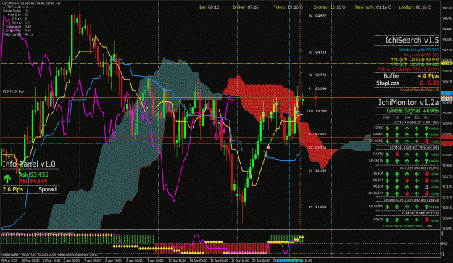Image resolution: width=453 pixels, height=263 pixels.
Task: Select the IchiSearch v1.5 title
Action: pos(412,40)
